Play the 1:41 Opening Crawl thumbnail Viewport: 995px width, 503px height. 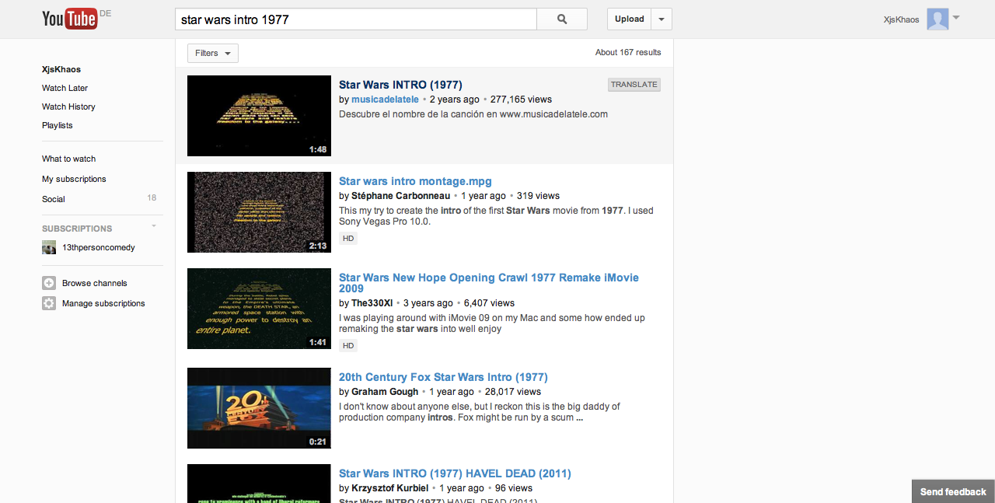point(259,309)
